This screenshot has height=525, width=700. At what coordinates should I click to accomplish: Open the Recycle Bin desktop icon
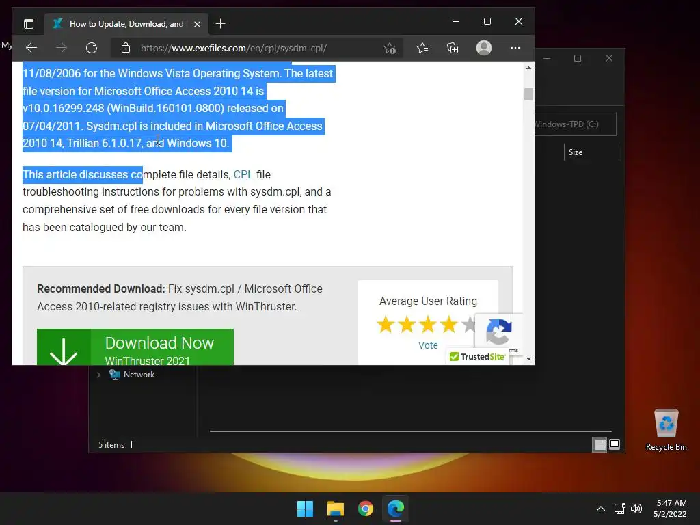666,431
